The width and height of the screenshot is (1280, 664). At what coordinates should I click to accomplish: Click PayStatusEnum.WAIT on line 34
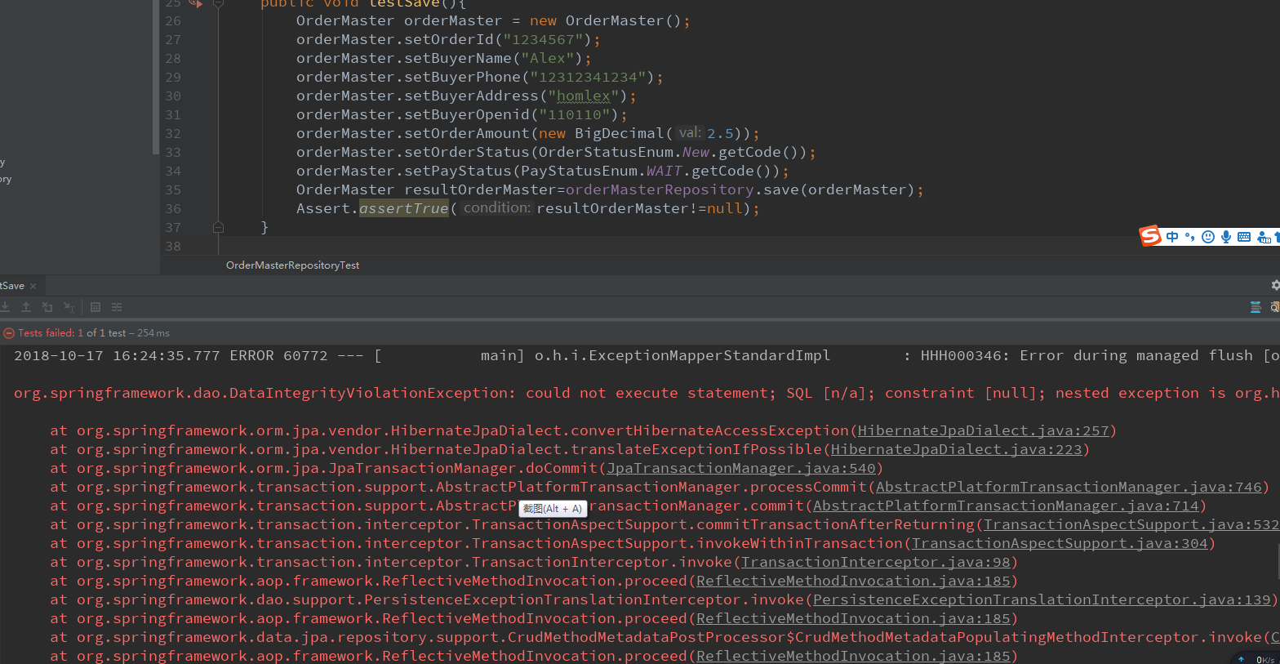[x=601, y=171]
